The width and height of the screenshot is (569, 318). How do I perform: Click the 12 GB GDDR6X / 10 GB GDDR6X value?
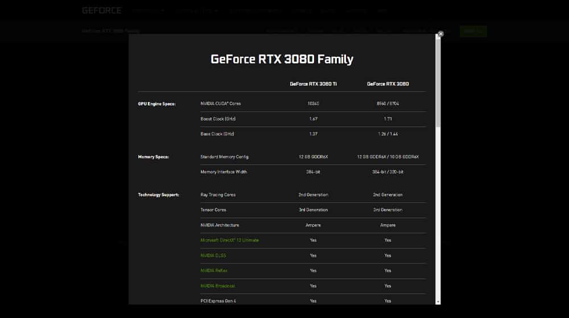388,157
